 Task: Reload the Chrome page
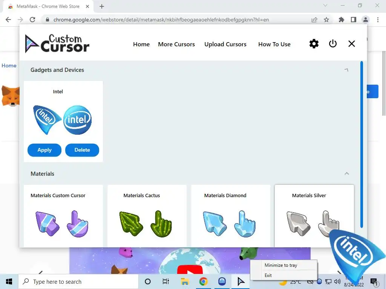32,20
